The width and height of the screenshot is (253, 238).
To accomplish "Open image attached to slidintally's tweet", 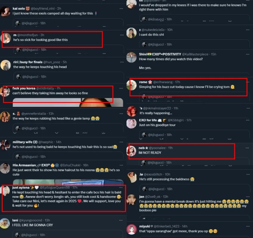I will pyautogui.click(x=68, y=102).
